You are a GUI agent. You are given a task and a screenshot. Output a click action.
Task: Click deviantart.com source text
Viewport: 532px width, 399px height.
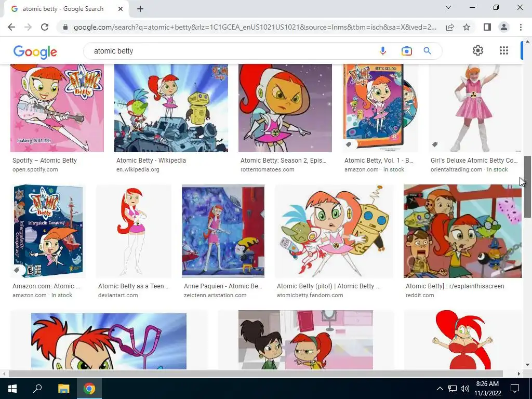pos(118,295)
